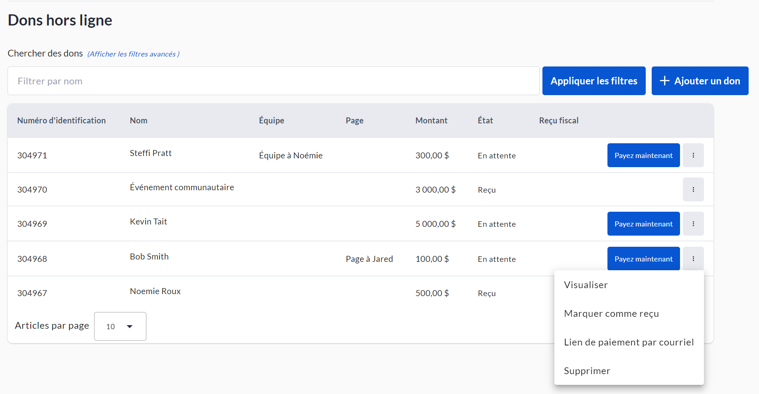
Task: Open the kebab menu for Événement communautaire row
Action: click(693, 189)
